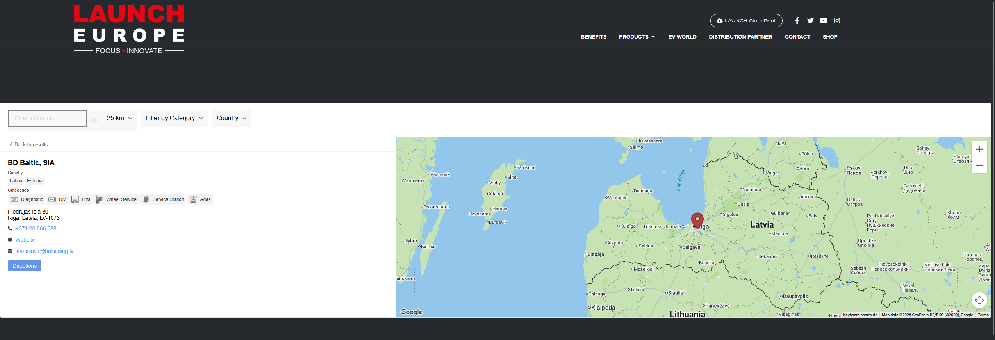This screenshot has width=995, height=340.
Task: Open the CONTACT menu item
Action: pyautogui.click(x=797, y=37)
